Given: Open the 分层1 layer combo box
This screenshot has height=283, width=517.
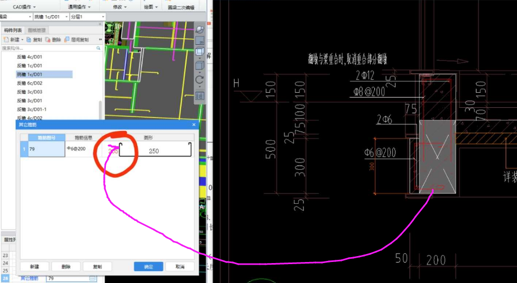Looking at the screenshot, I should tap(88, 17).
